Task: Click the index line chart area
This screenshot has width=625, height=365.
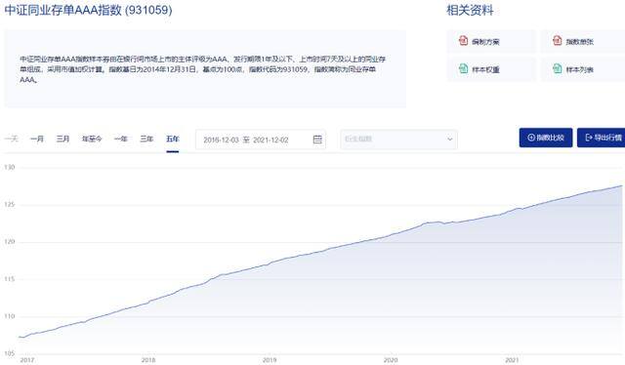Action: [x=320, y=261]
